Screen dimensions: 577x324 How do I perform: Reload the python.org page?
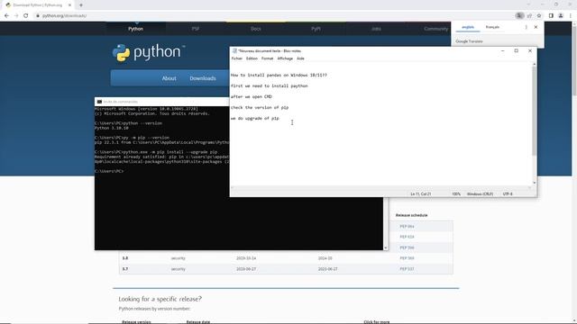point(26,16)
